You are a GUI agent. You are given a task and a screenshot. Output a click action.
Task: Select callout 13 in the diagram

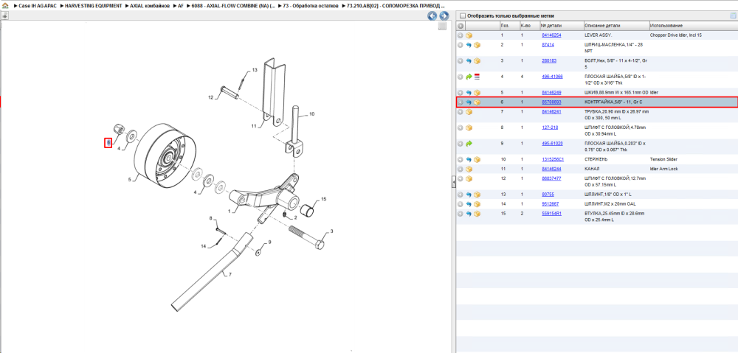coord(255,70)
